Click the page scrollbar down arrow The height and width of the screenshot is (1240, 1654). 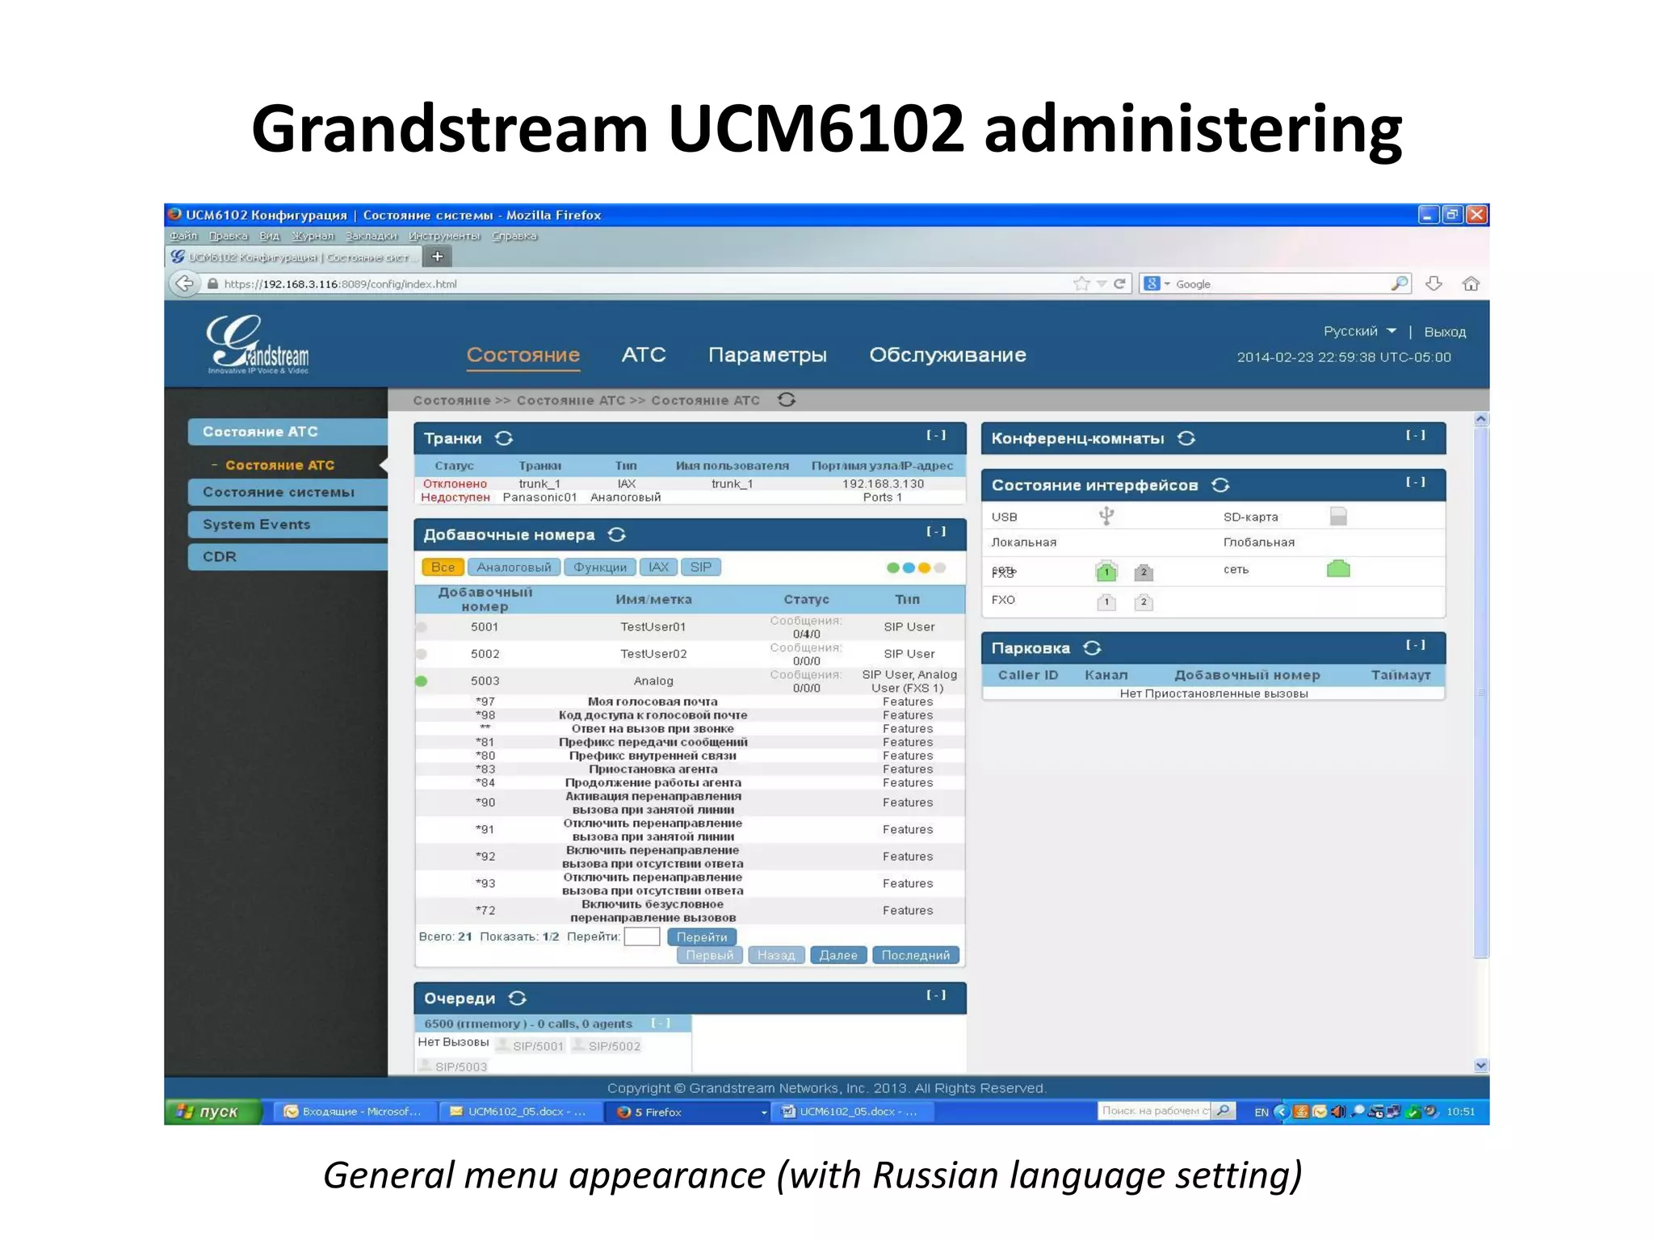tap(1480, 1066)
